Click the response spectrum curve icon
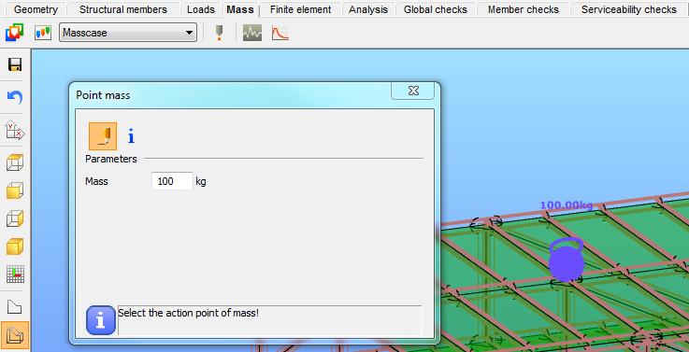 280,33
